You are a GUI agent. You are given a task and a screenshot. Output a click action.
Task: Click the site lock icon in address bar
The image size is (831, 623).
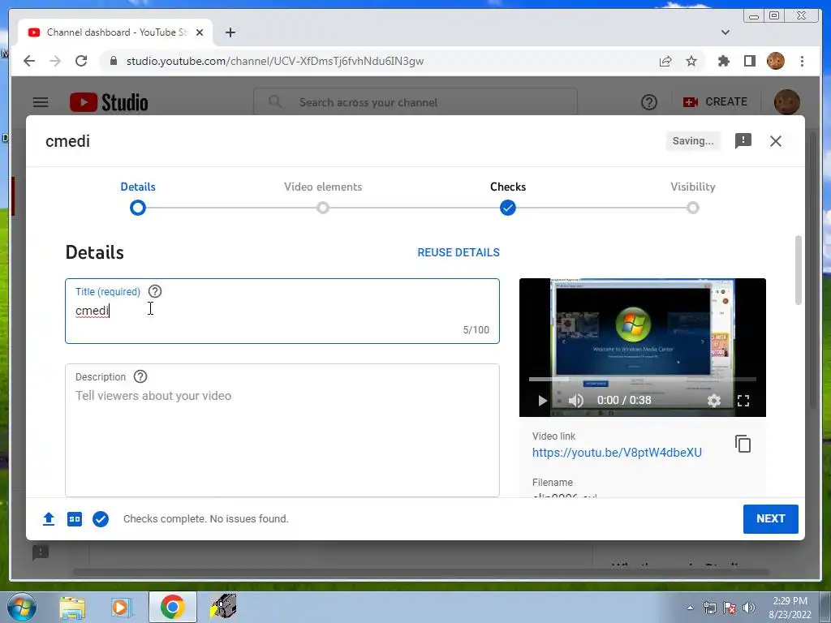click(113, 61)
